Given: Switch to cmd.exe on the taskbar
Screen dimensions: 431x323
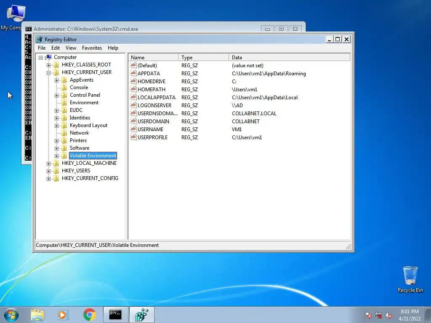Looking at the screenshot, I should [x=115, y=315].
